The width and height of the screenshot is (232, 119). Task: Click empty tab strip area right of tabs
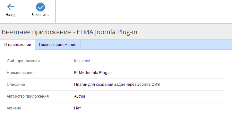[x=156, y=45]
